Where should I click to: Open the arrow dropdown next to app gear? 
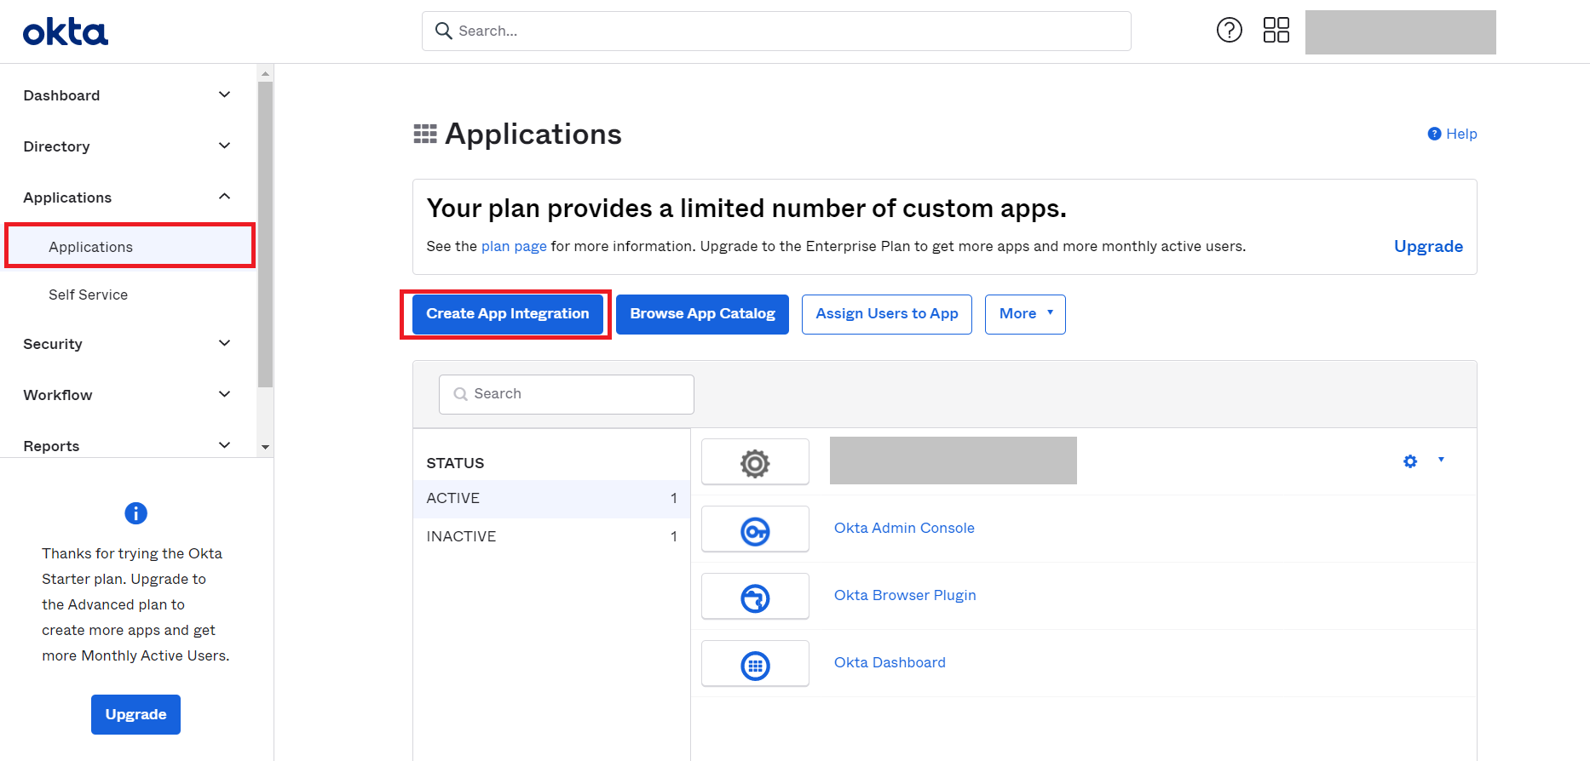click(1441, 460)
